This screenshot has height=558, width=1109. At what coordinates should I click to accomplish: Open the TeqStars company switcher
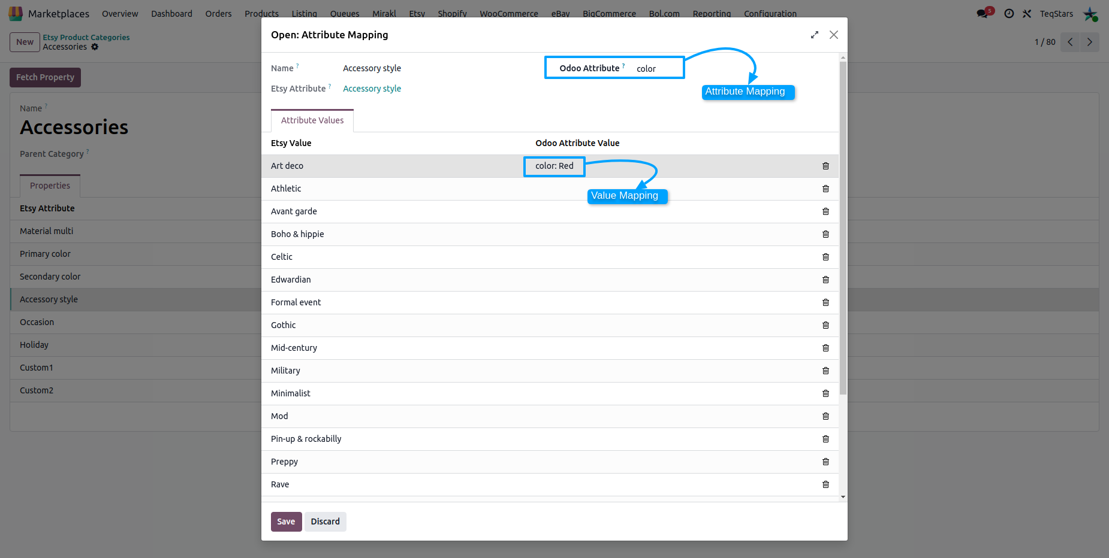[x=1056, y=14]
